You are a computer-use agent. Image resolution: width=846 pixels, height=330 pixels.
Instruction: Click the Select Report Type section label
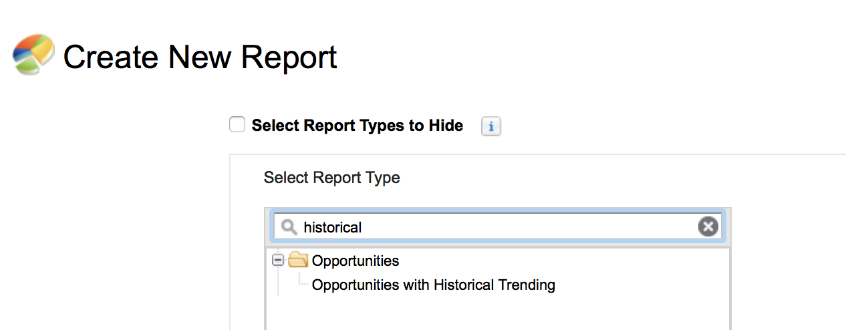pyautogui.click(x=332, y=178)
